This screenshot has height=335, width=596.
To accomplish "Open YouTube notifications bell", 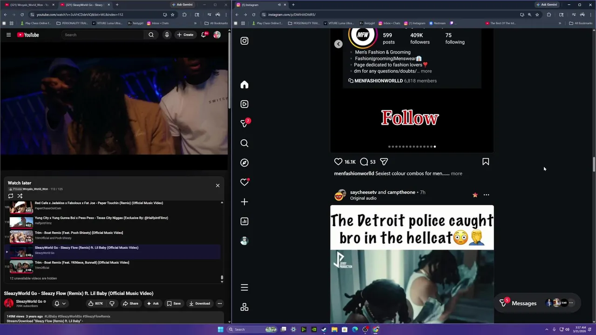I will click(204, 35).
